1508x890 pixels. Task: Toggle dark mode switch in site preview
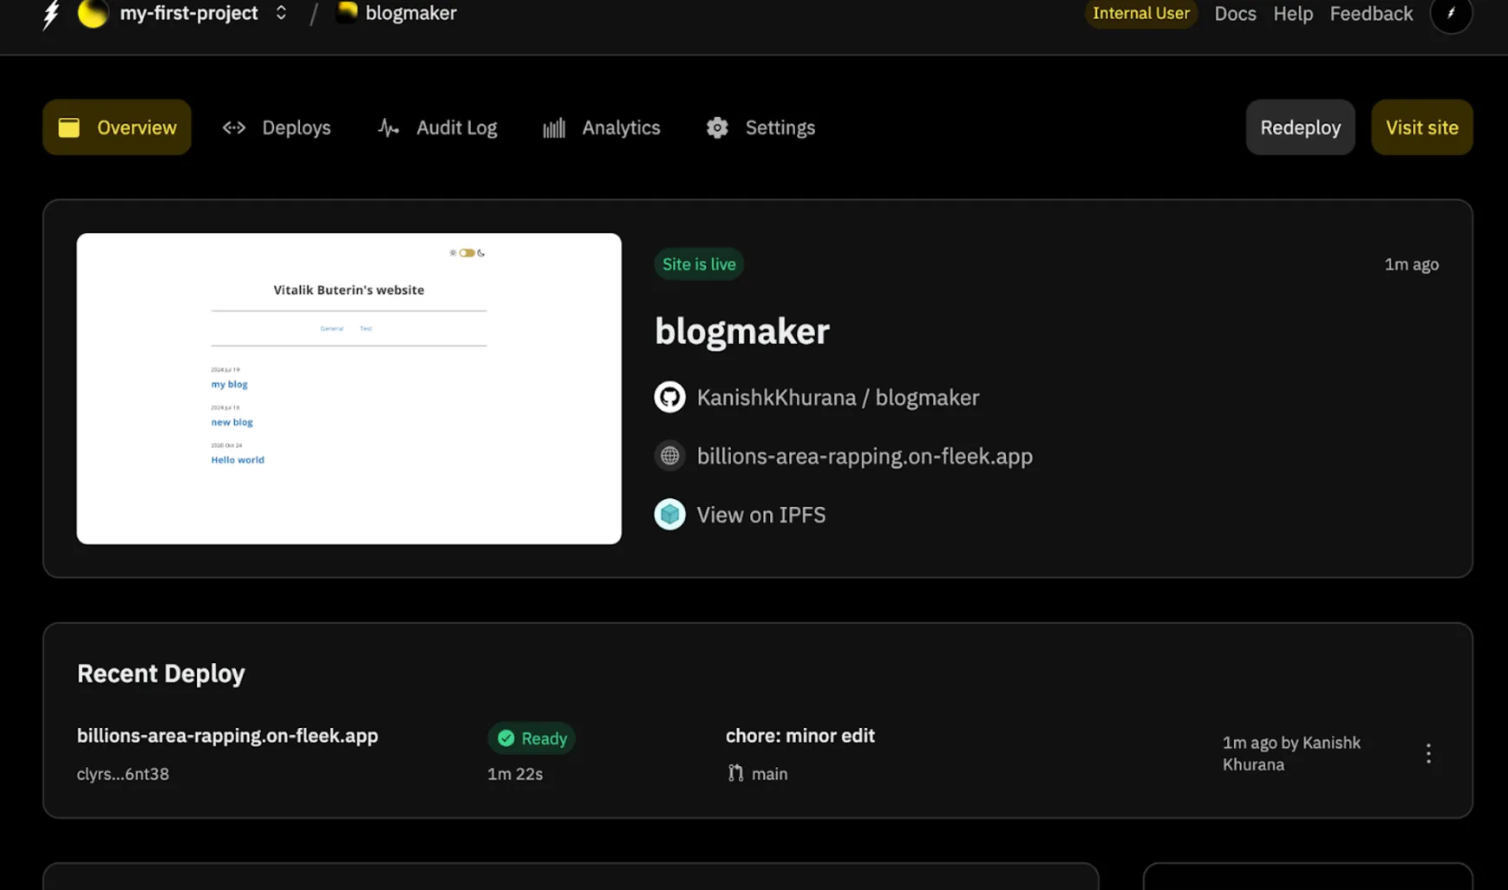467,253
